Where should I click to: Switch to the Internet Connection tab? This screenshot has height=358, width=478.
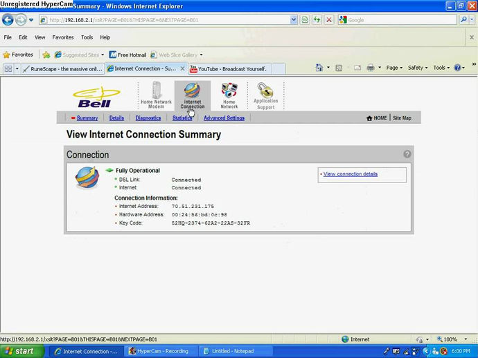pyautogui.click(x=142, y=68)
